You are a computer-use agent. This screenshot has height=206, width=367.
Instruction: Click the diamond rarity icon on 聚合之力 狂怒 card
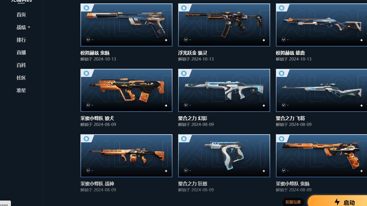tap(264, 171)
